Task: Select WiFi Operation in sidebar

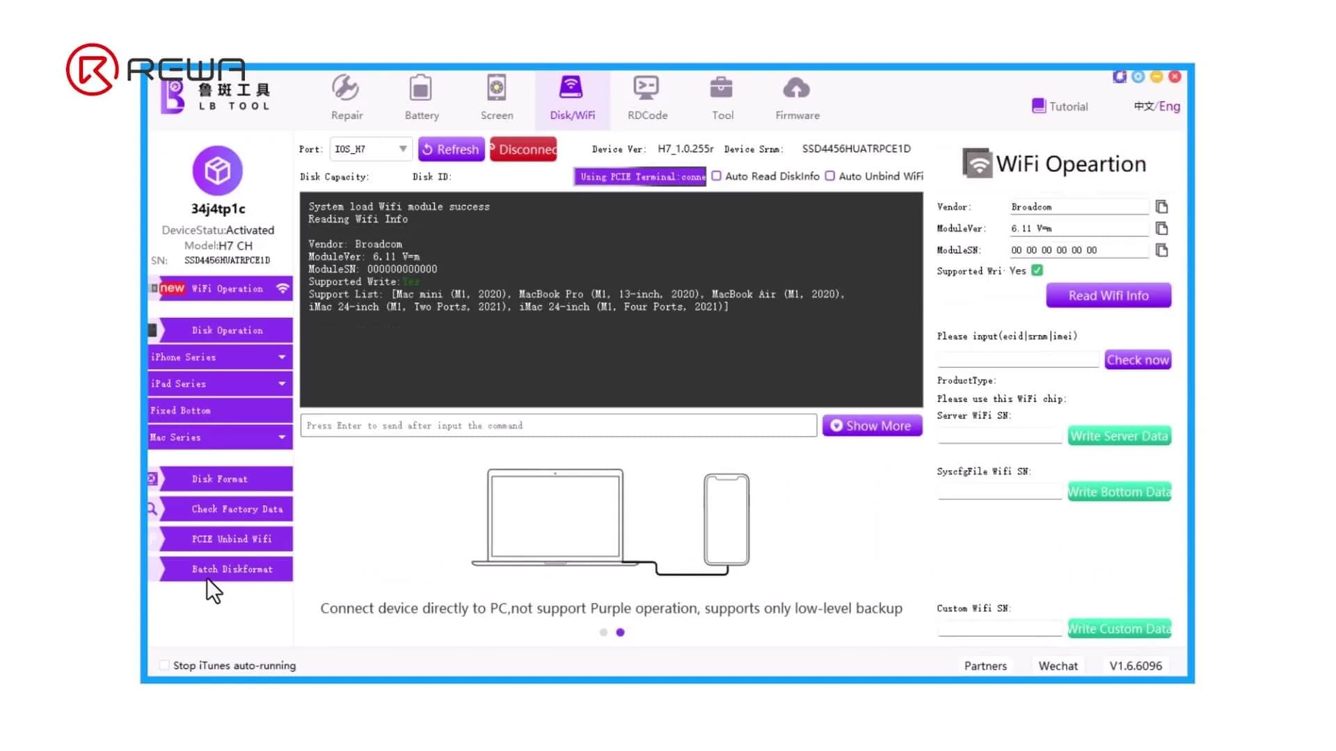Action: (x=221, y=289)
